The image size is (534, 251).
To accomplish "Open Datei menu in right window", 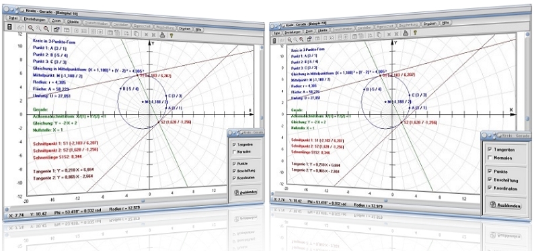I will [x=276, y=33].
